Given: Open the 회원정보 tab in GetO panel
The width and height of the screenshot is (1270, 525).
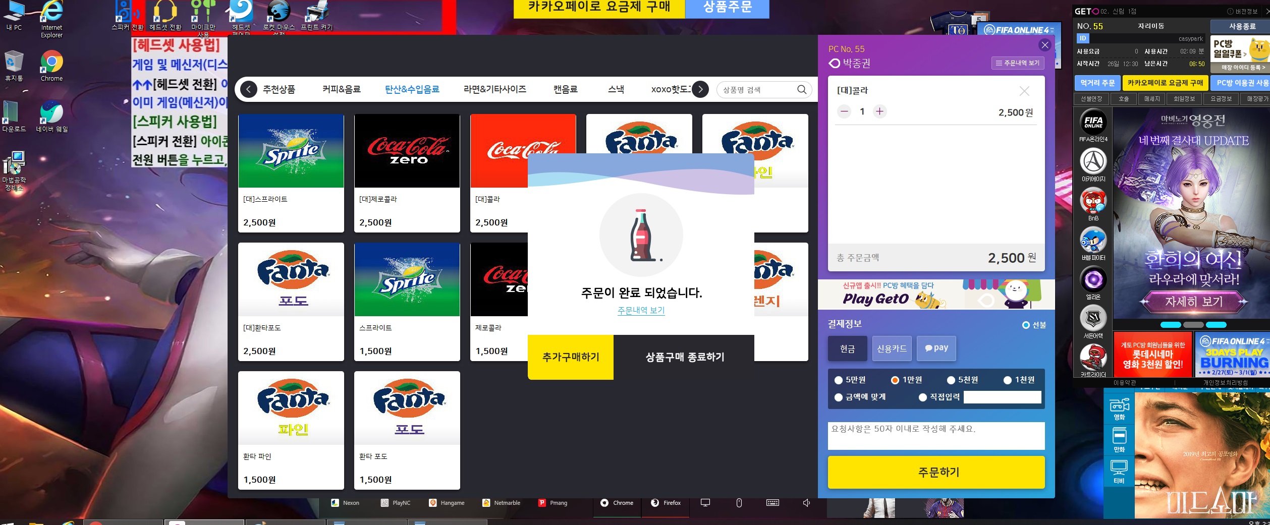Looking at the screenshot, I should point(1184,99).
